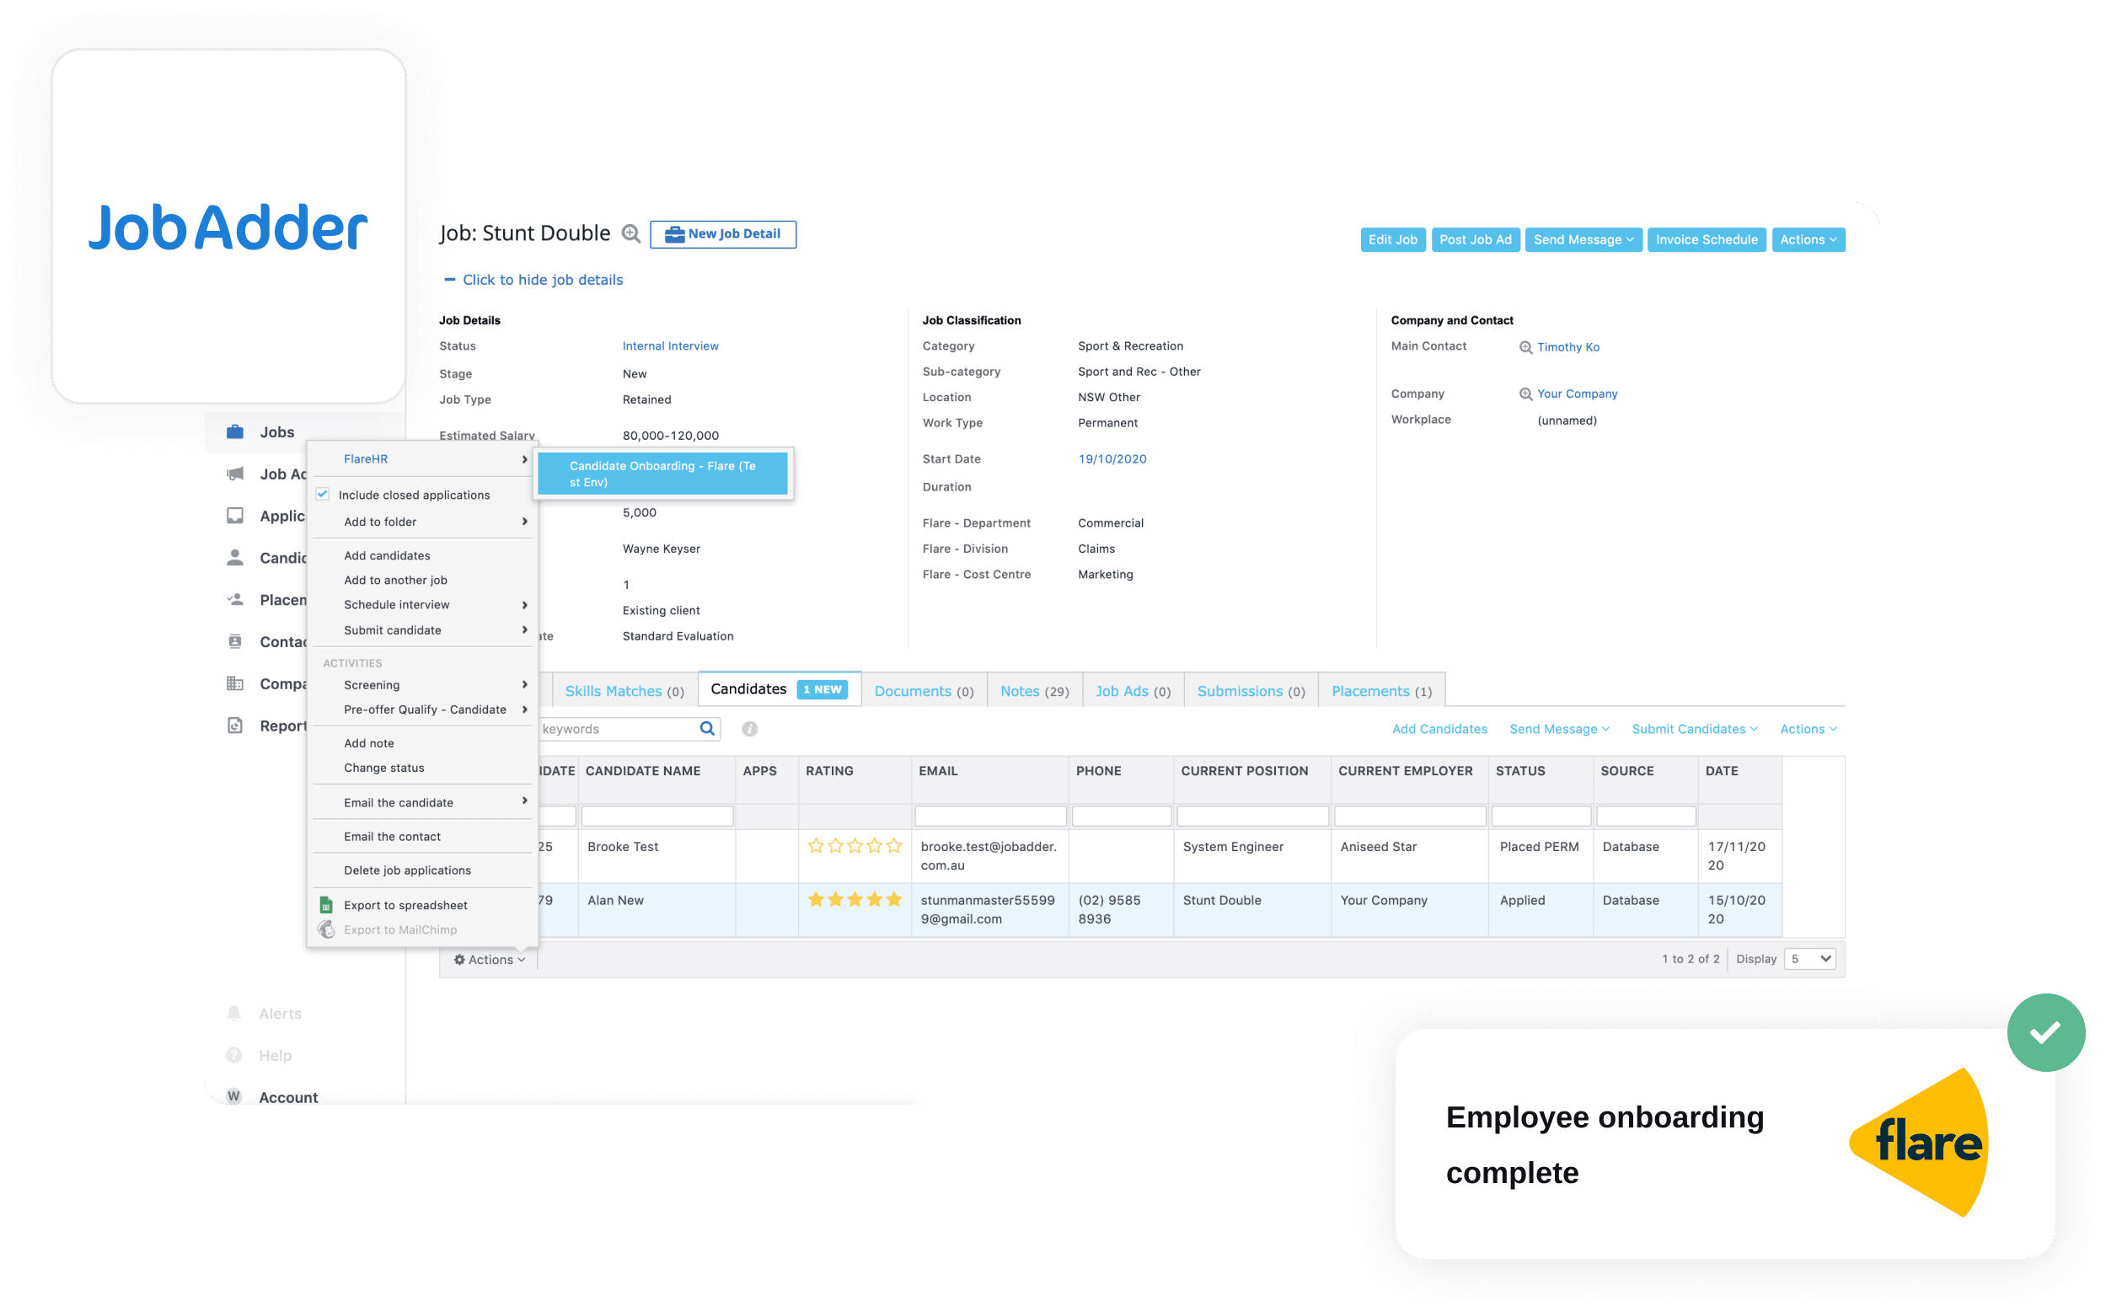Click the Help question mark icon
The width and height of the screenshot is (2106, 1312).
[234, 1055]
